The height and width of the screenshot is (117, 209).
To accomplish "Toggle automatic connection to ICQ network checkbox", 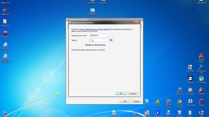I will click(x=72, y=50).
